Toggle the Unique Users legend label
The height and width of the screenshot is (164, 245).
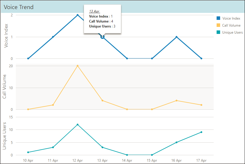point(232,32)
